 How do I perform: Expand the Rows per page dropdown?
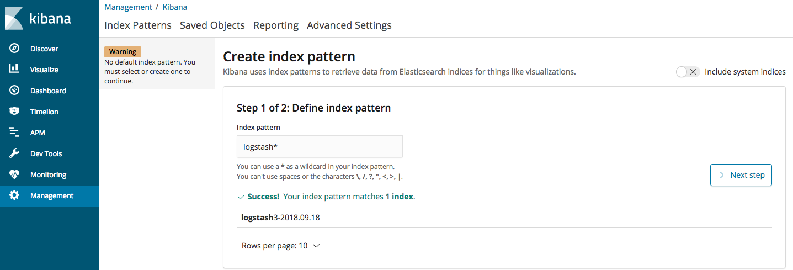click(281, 246)
